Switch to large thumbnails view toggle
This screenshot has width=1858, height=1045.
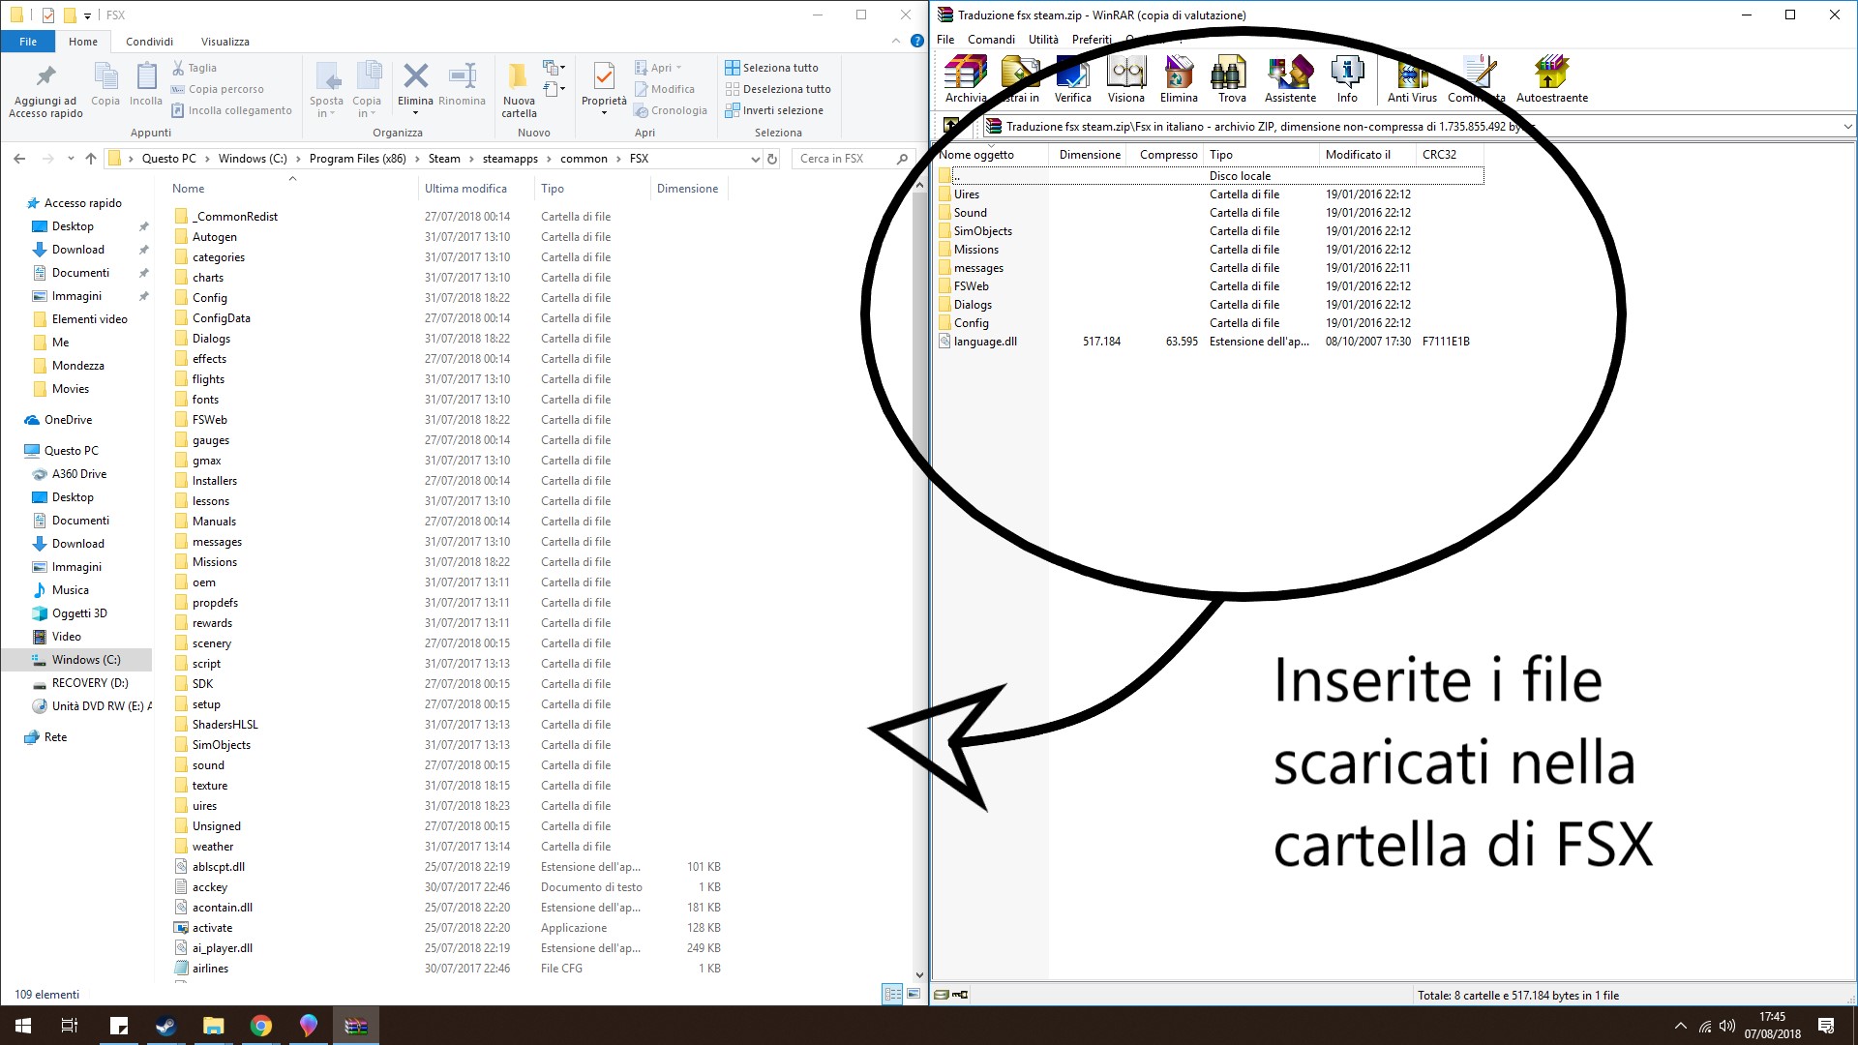coord(914,994)
